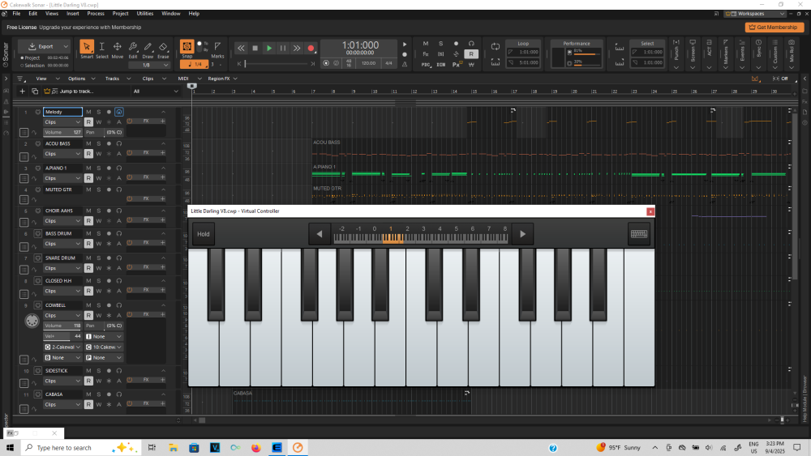Screen dimensions: 811x456
Task: Toggle the Snap to grid button
Action: click(x=187, y=46)
